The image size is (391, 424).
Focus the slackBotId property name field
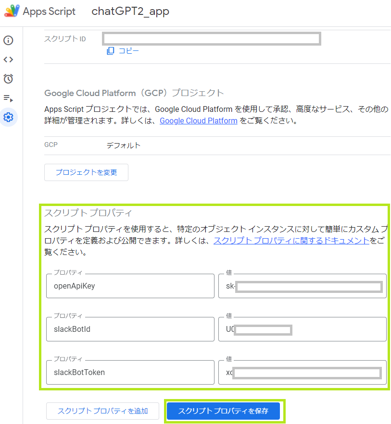coord(130,329)
